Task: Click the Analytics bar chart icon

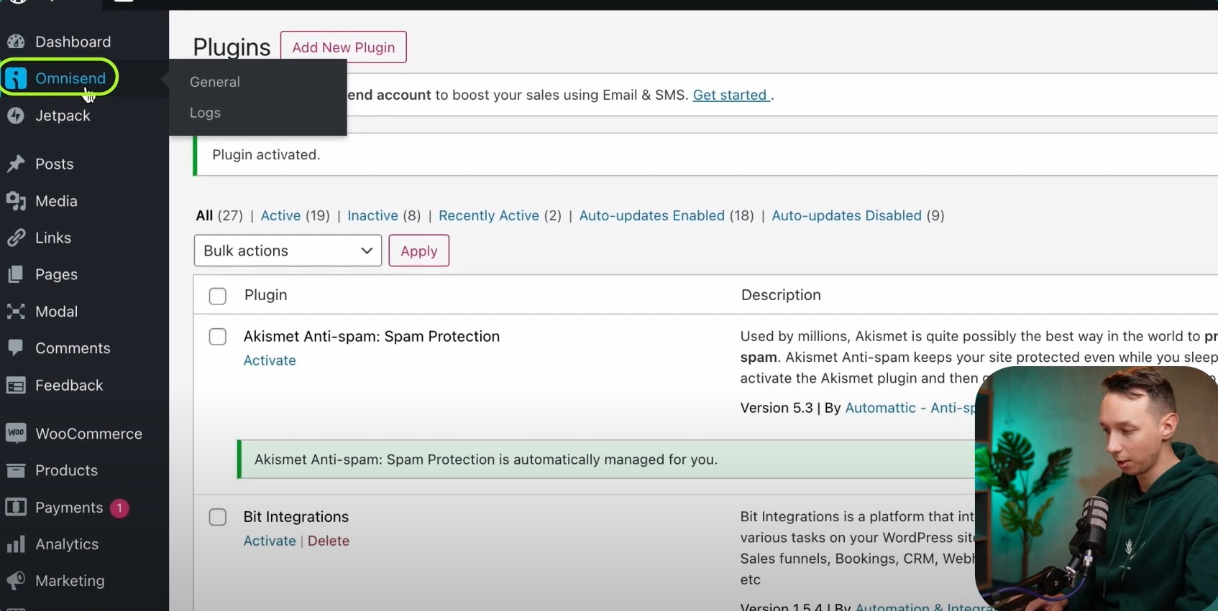Action: click(16, 544)
